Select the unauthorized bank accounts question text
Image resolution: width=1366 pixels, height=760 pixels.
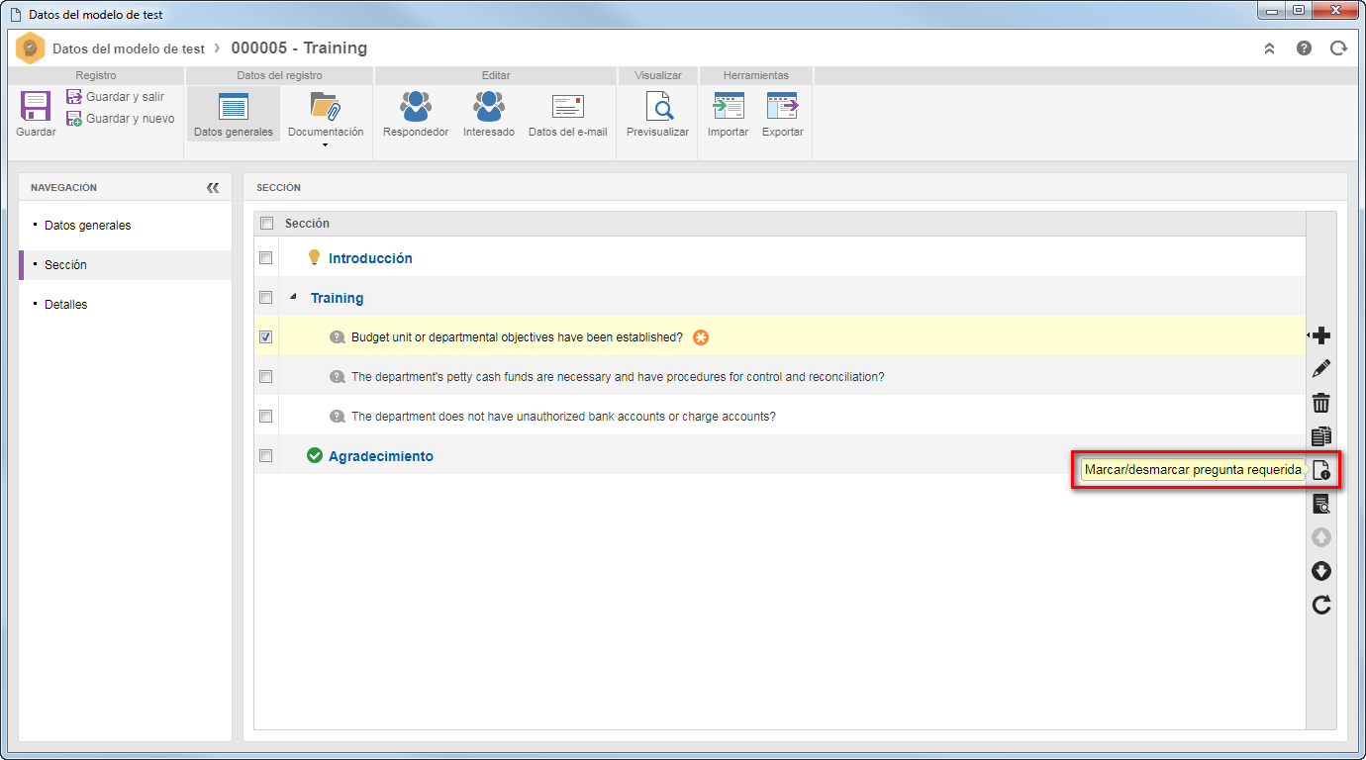(x=563, y=417)
